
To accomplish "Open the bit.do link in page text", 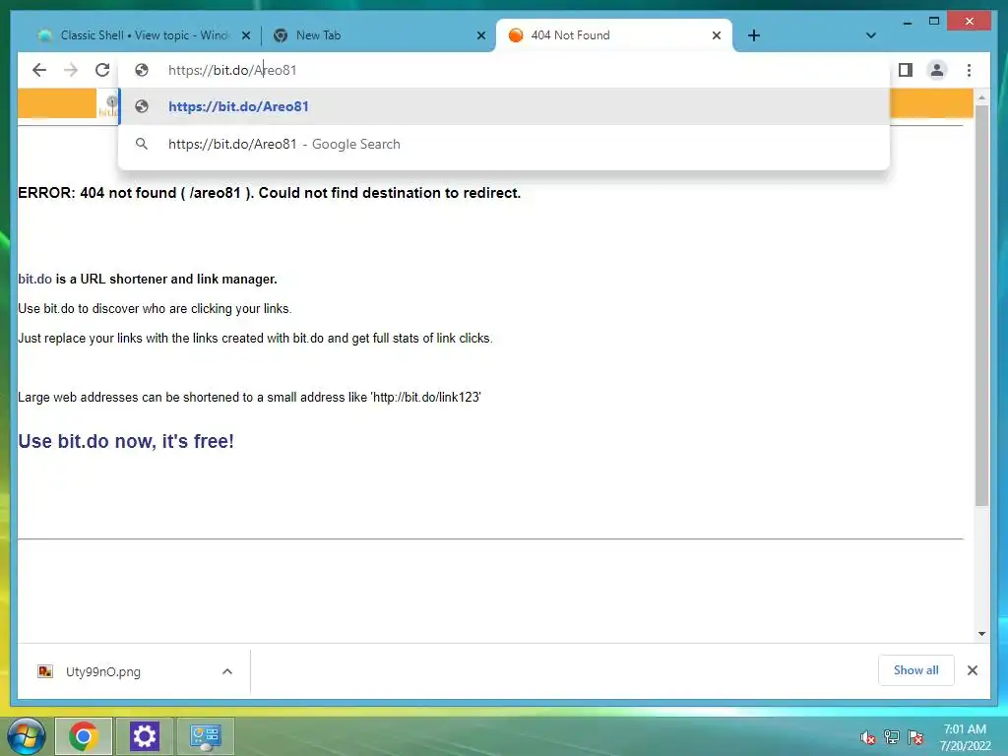I will (34, 279).
